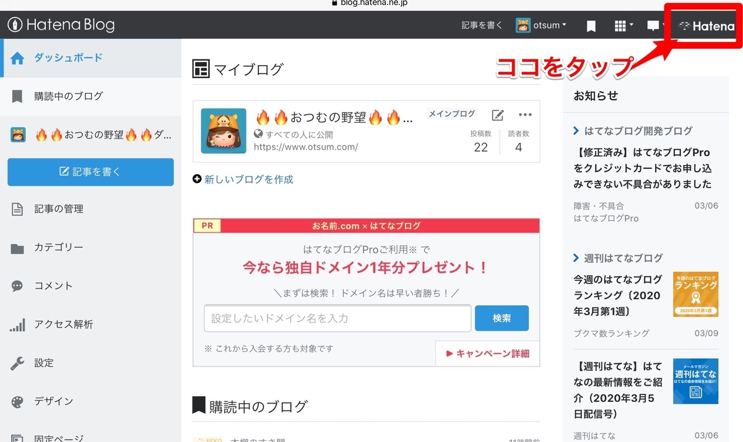The width and height of the screenshot is (743, 442).
Task: Open 今週のはてなブログランキング article
Action: pyautogui.click(x=619, y=296)
